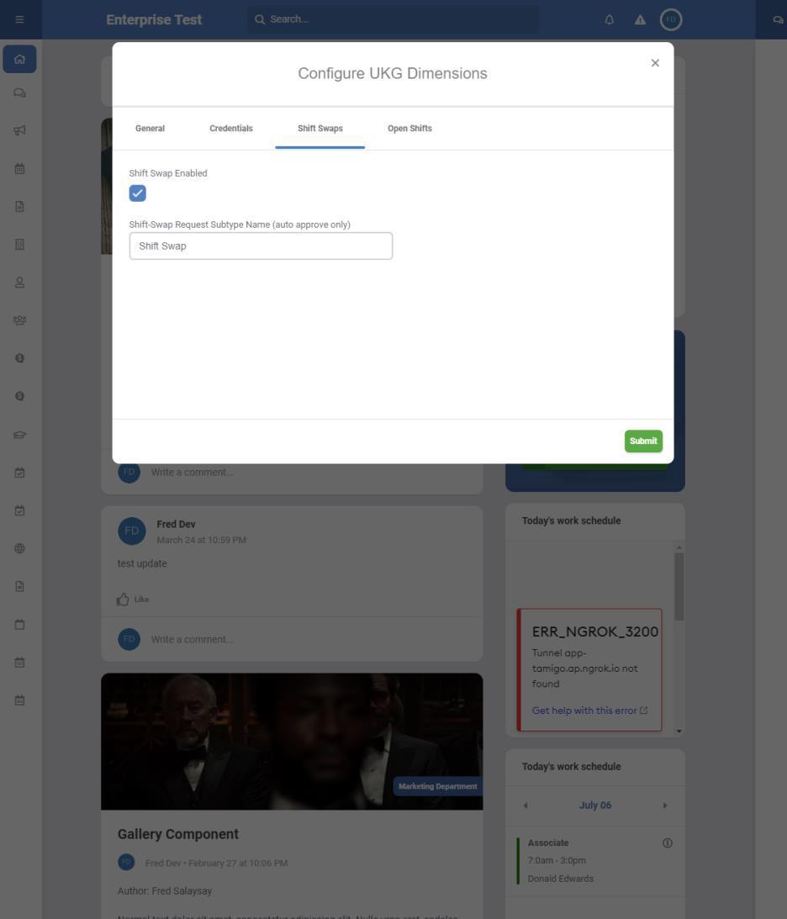Go to the next day after July 06
This screenshot has width=787, height=919.
click(x=664, y=805)
